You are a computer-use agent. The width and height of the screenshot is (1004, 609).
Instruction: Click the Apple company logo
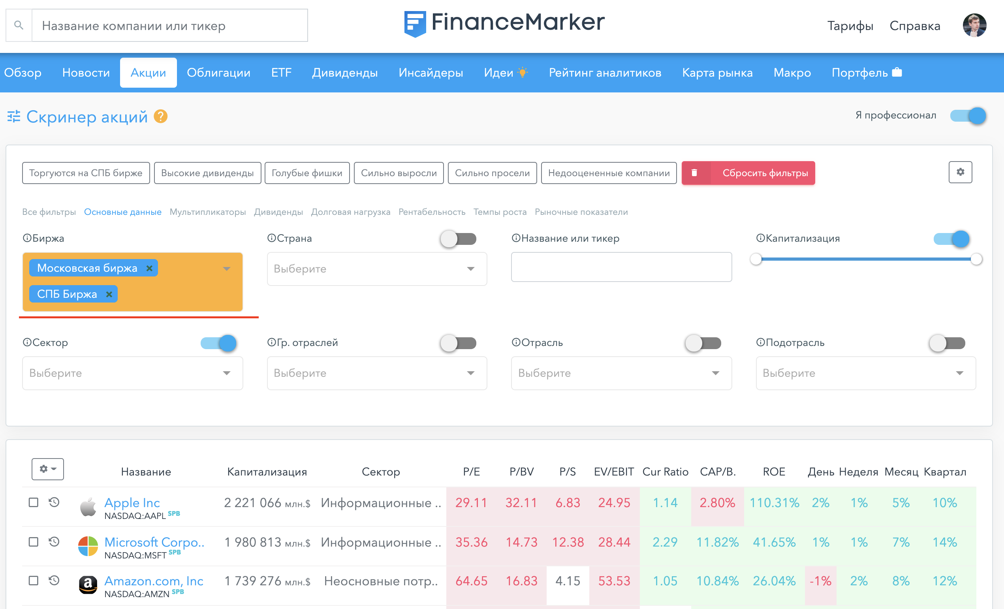pos(88,506)
